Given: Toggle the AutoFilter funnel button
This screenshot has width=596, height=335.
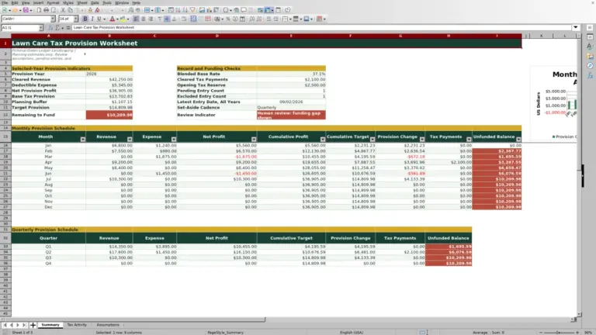Looking at the screenshot, I should tap(192, 10).
